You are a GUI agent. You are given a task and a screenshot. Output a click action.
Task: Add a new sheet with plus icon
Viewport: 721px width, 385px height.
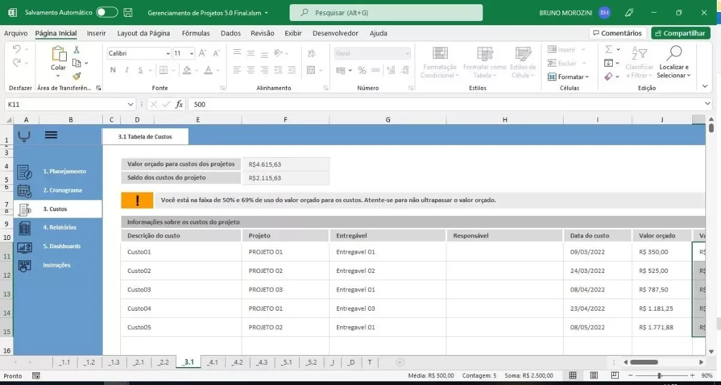coord(400,362)
